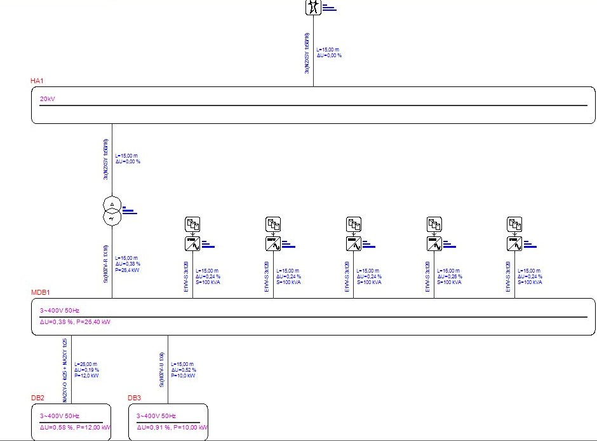
Task: Select the middle PV module icon
Action: pyautogui.click(x=354, y=224)
